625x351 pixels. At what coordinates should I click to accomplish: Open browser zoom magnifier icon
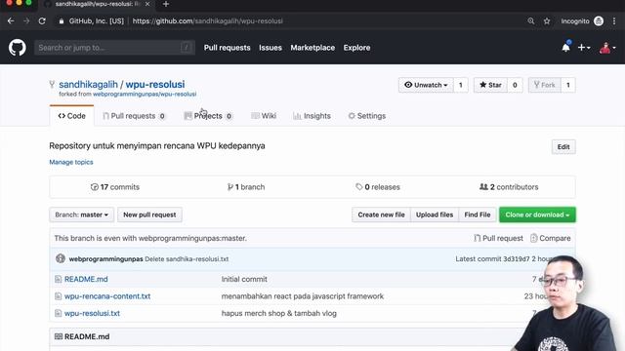531,21
